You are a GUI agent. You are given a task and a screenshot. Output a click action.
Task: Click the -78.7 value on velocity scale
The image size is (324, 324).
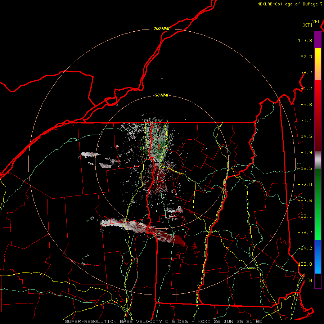305,233
